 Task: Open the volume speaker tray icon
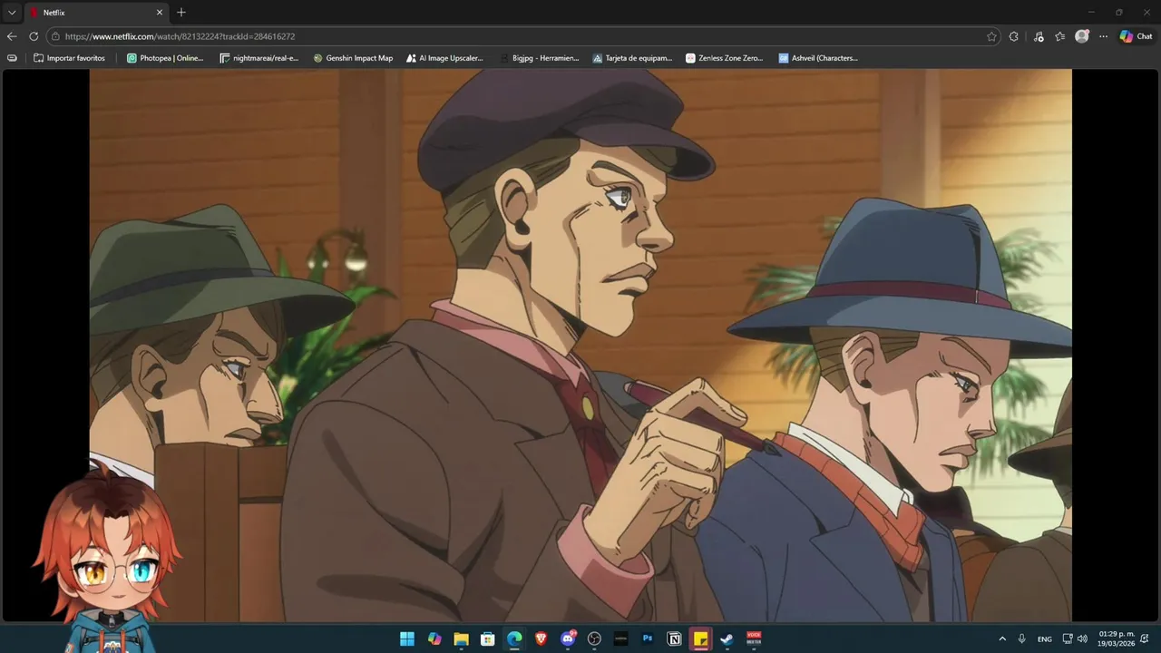pyautogui.click(x=1082, y=638)
